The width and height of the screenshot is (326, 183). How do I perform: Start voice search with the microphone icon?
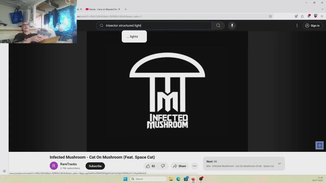point(232,25)
